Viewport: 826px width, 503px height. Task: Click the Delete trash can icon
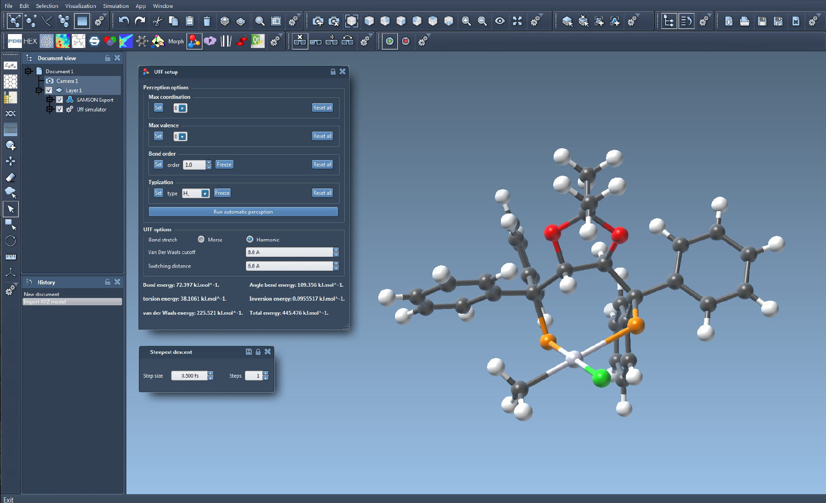pos(207,21)
